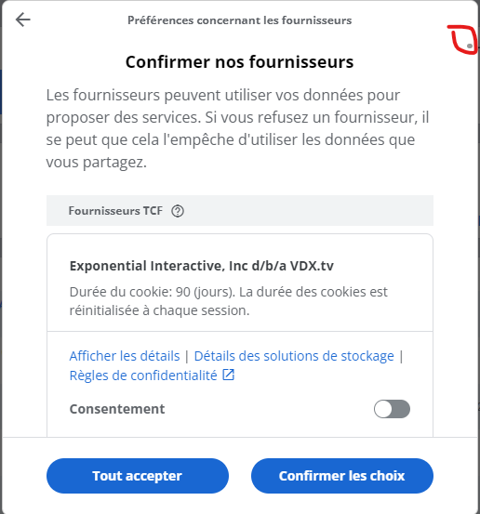The image size is (480, 514).
Task: Click the small gray dot circled in red
Action: point(470,46)
